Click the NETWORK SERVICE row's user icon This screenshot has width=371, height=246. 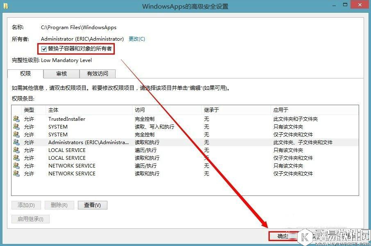pyautogui.click(x=16, y=166)
